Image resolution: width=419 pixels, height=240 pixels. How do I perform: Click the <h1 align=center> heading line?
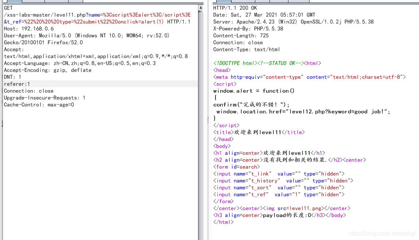point(269,153)
